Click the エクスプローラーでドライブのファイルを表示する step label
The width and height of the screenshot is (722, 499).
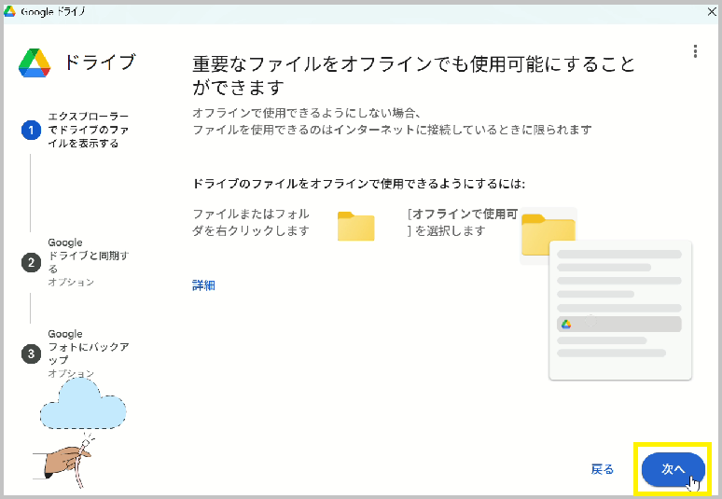click(x=89, y=130)
